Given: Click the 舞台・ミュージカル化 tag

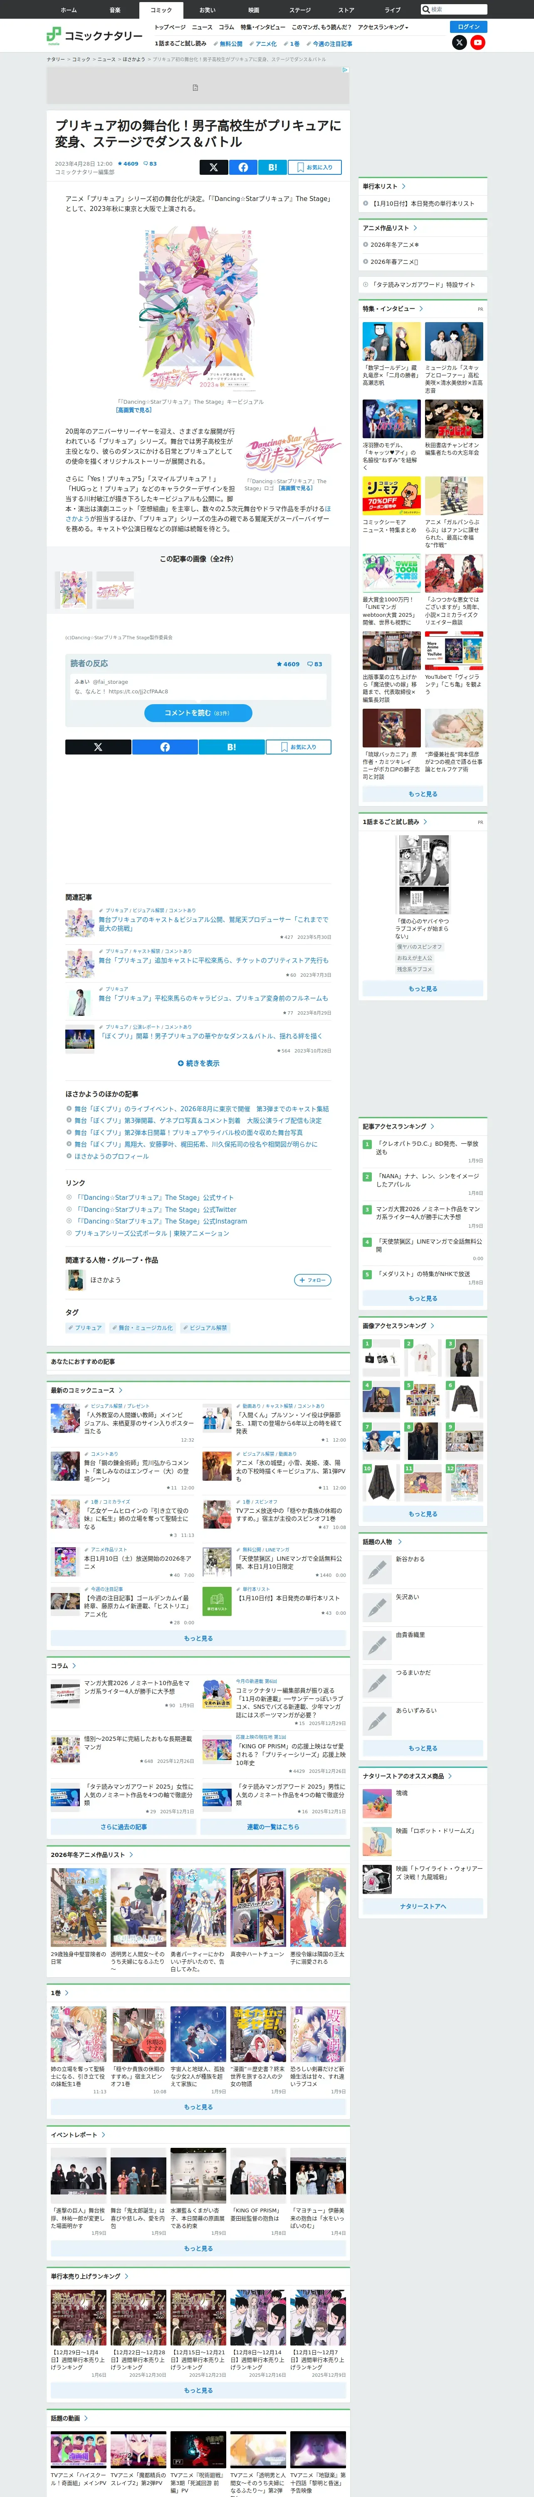Looking at the screenshot, I should tap(143, 1328).
